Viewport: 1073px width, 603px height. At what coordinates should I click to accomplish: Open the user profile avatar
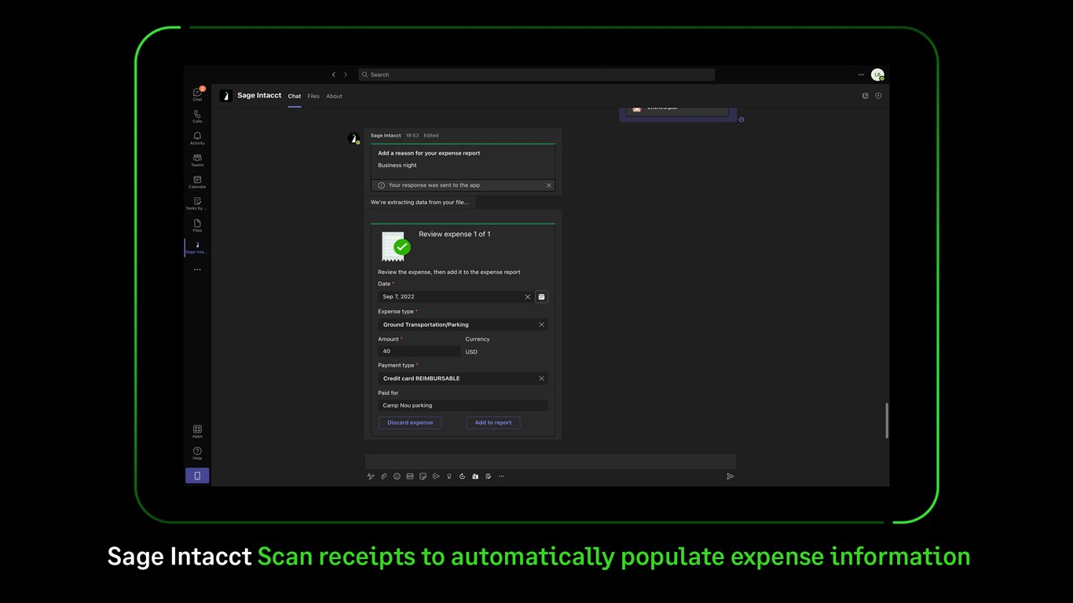[877, 75]
